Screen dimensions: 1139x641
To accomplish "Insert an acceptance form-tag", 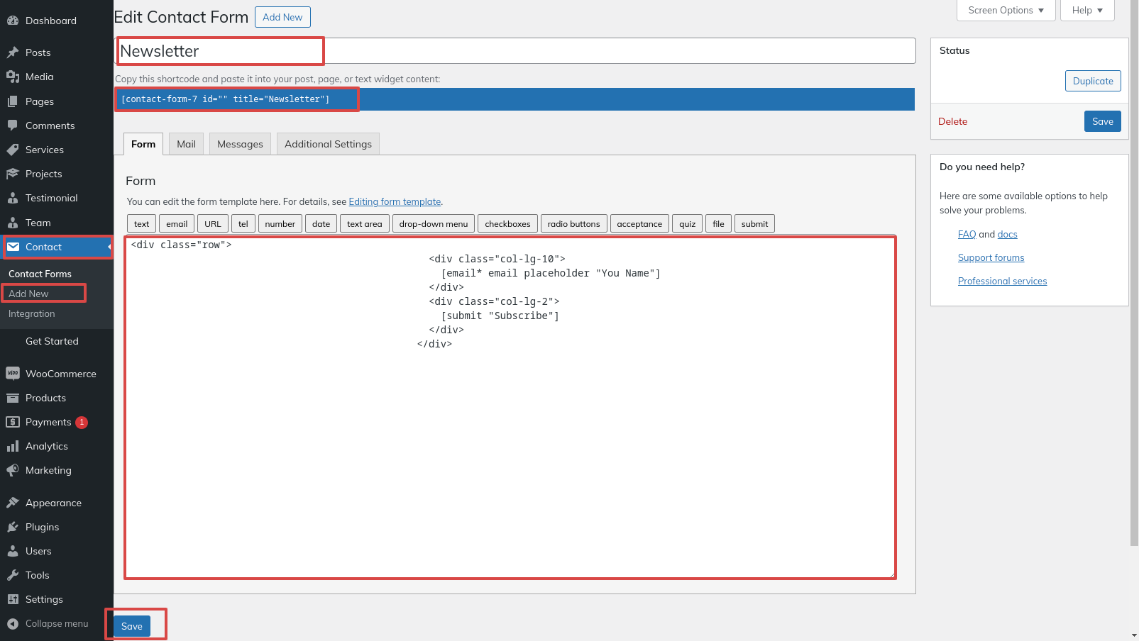I will tap(639, 224).
